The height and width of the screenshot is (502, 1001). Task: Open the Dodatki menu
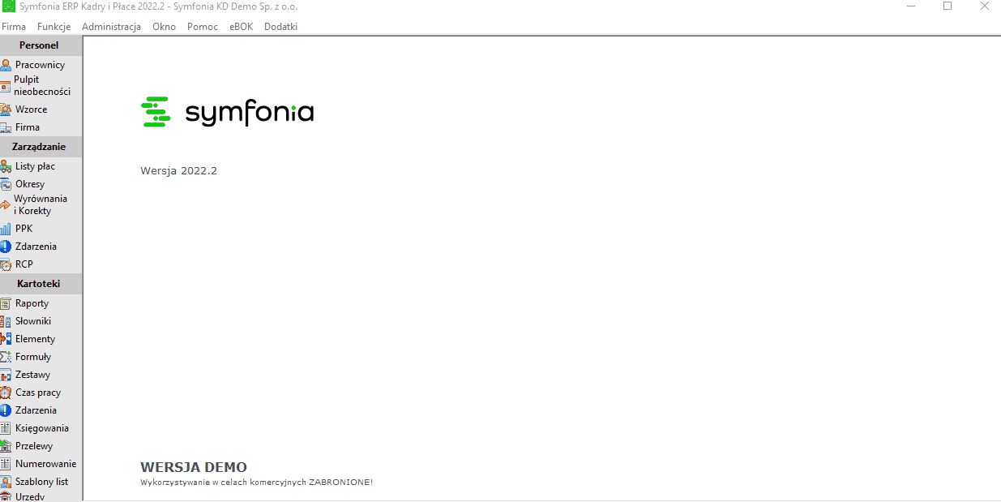[280, 27]
